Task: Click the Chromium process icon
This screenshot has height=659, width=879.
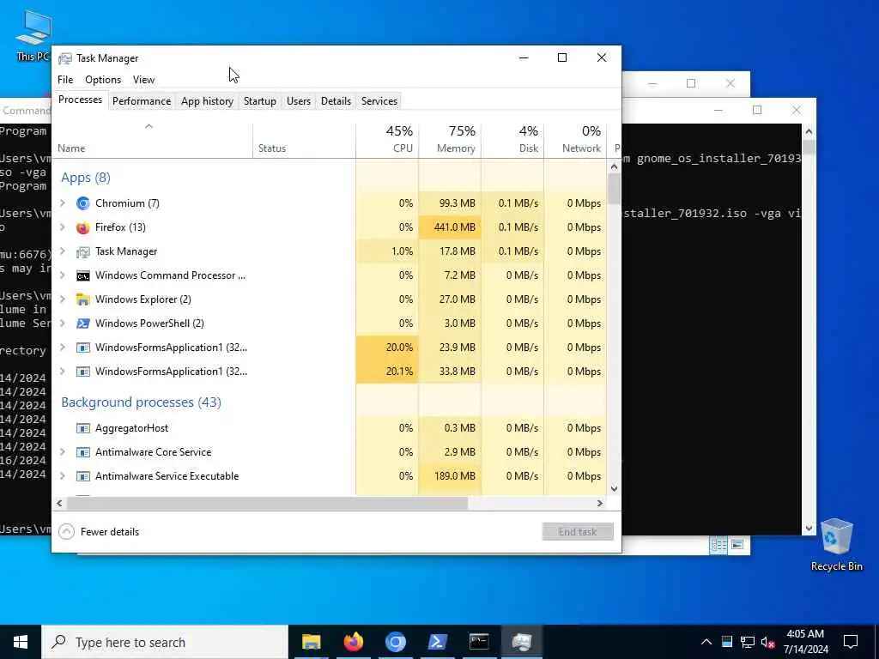Action: tap(83, 203)
